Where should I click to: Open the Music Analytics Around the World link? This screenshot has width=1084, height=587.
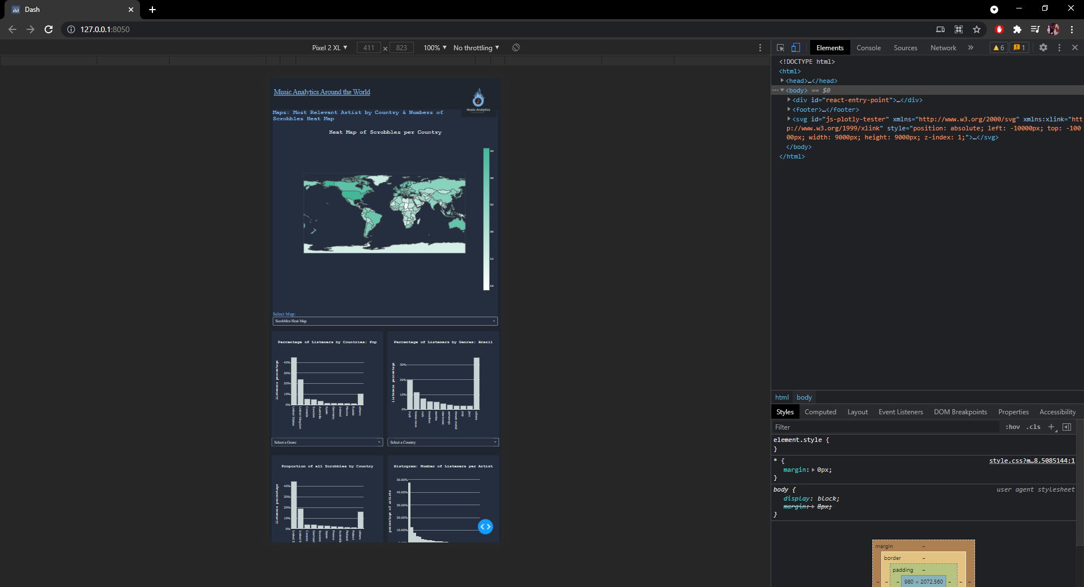click(321, 92)
